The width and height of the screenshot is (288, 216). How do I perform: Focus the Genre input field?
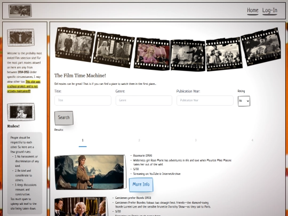144,100
